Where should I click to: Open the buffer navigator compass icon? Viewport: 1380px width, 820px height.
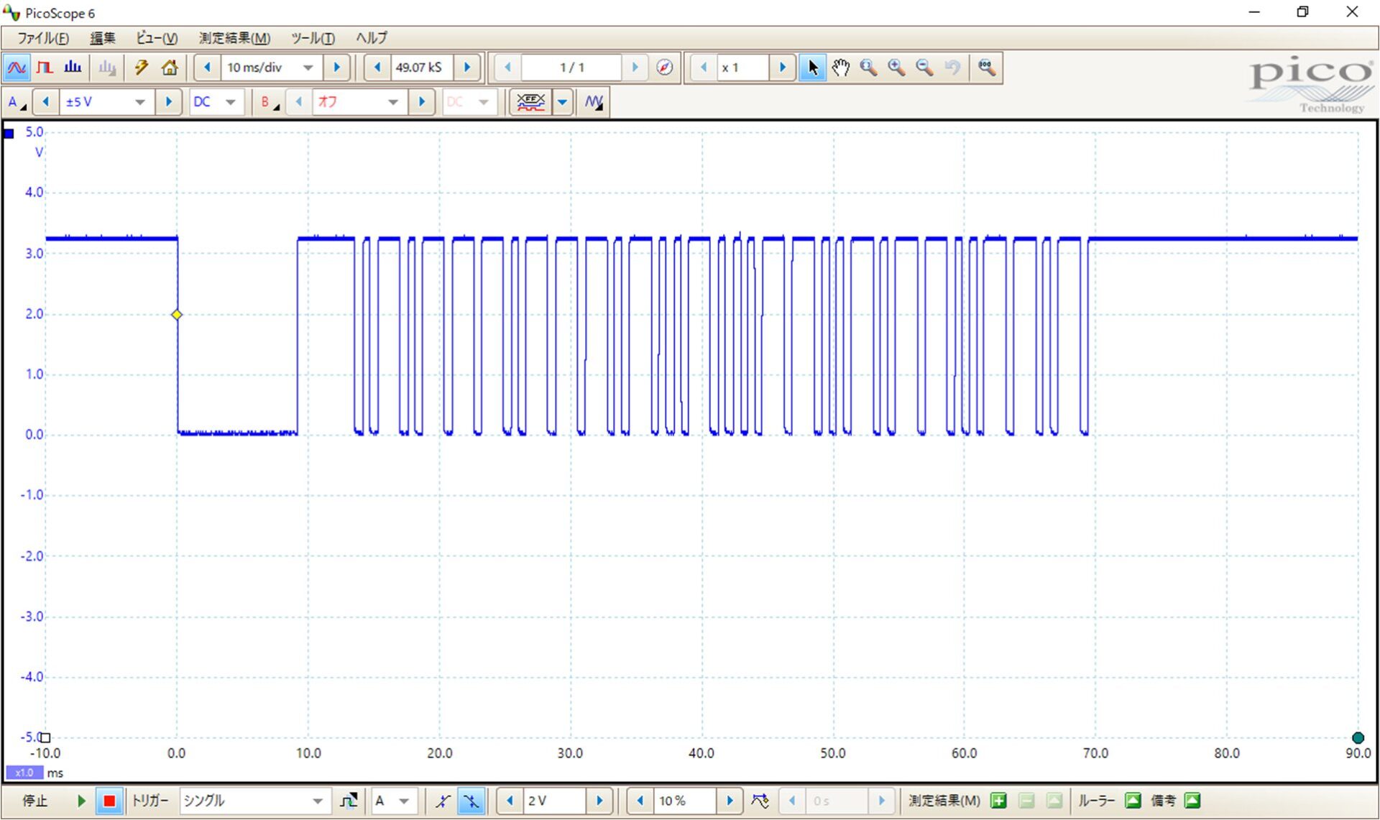[x=665, y=68]
